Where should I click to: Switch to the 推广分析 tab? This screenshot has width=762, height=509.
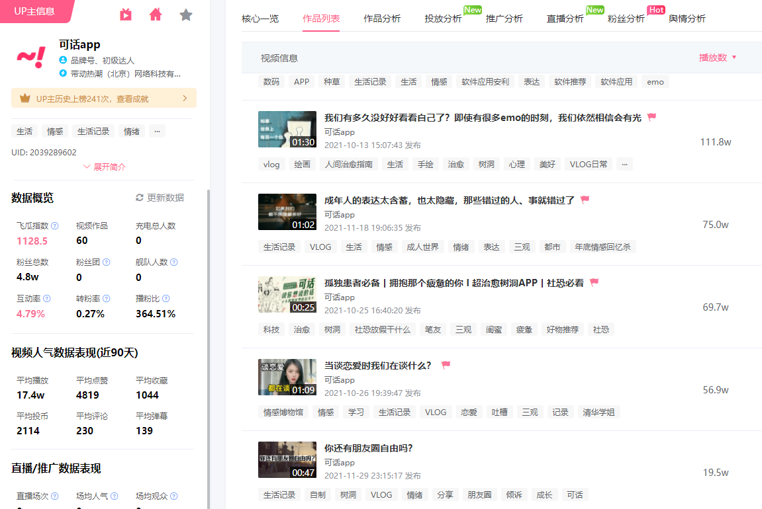click(x=504, y=19)
